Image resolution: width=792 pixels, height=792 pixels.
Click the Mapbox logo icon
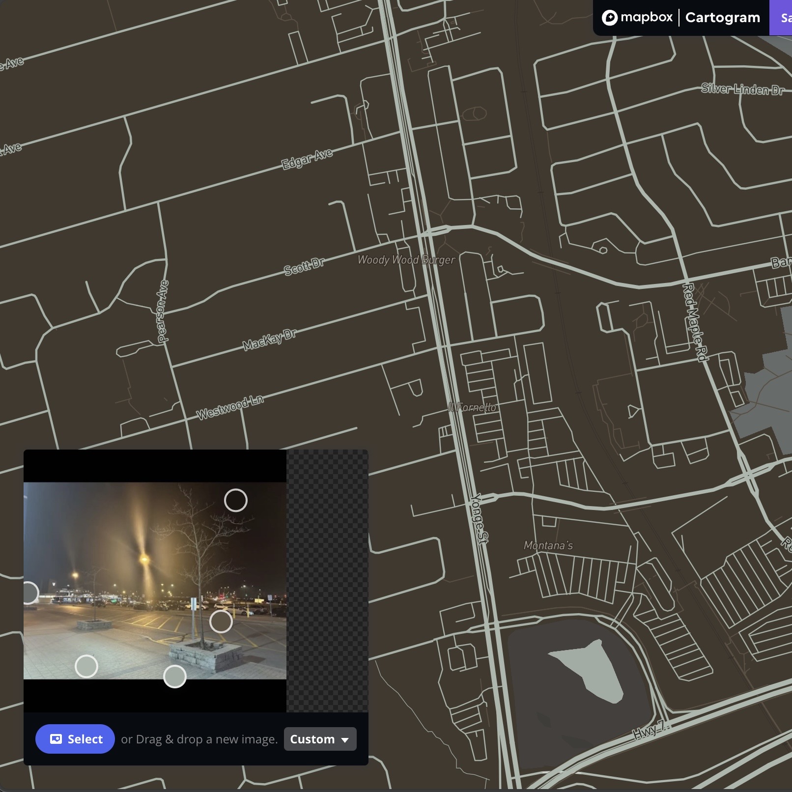click(x=610, y=18)
